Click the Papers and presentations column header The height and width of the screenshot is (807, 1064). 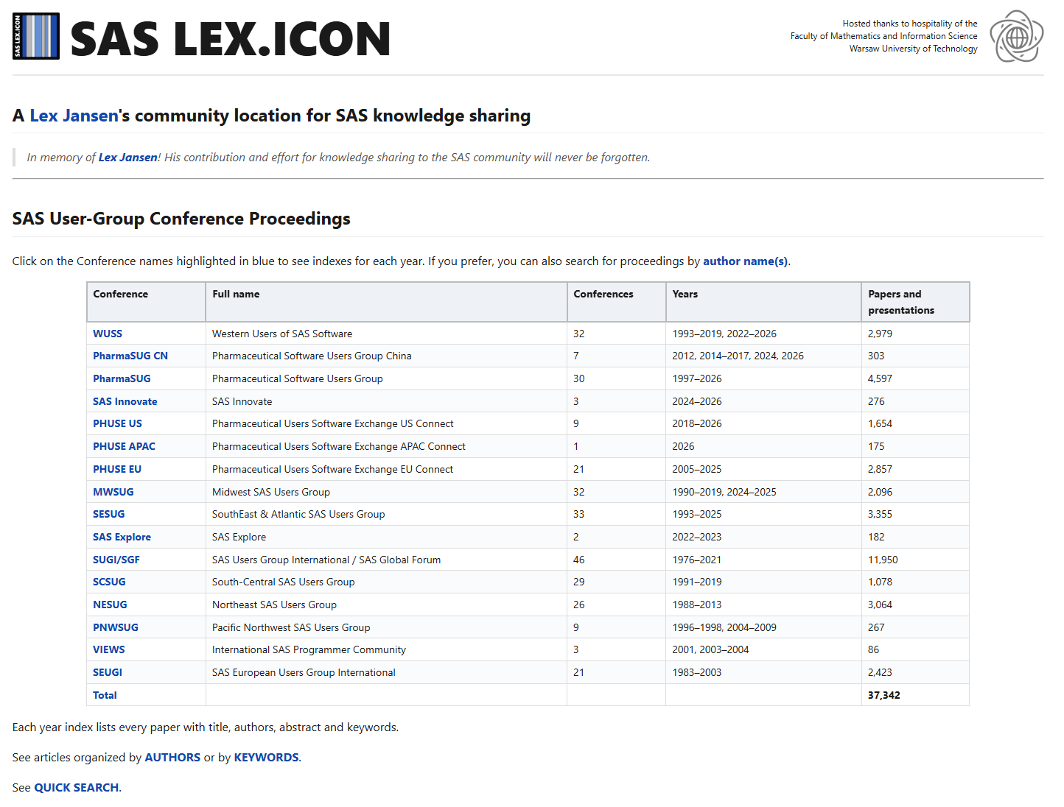pos(915,302)
